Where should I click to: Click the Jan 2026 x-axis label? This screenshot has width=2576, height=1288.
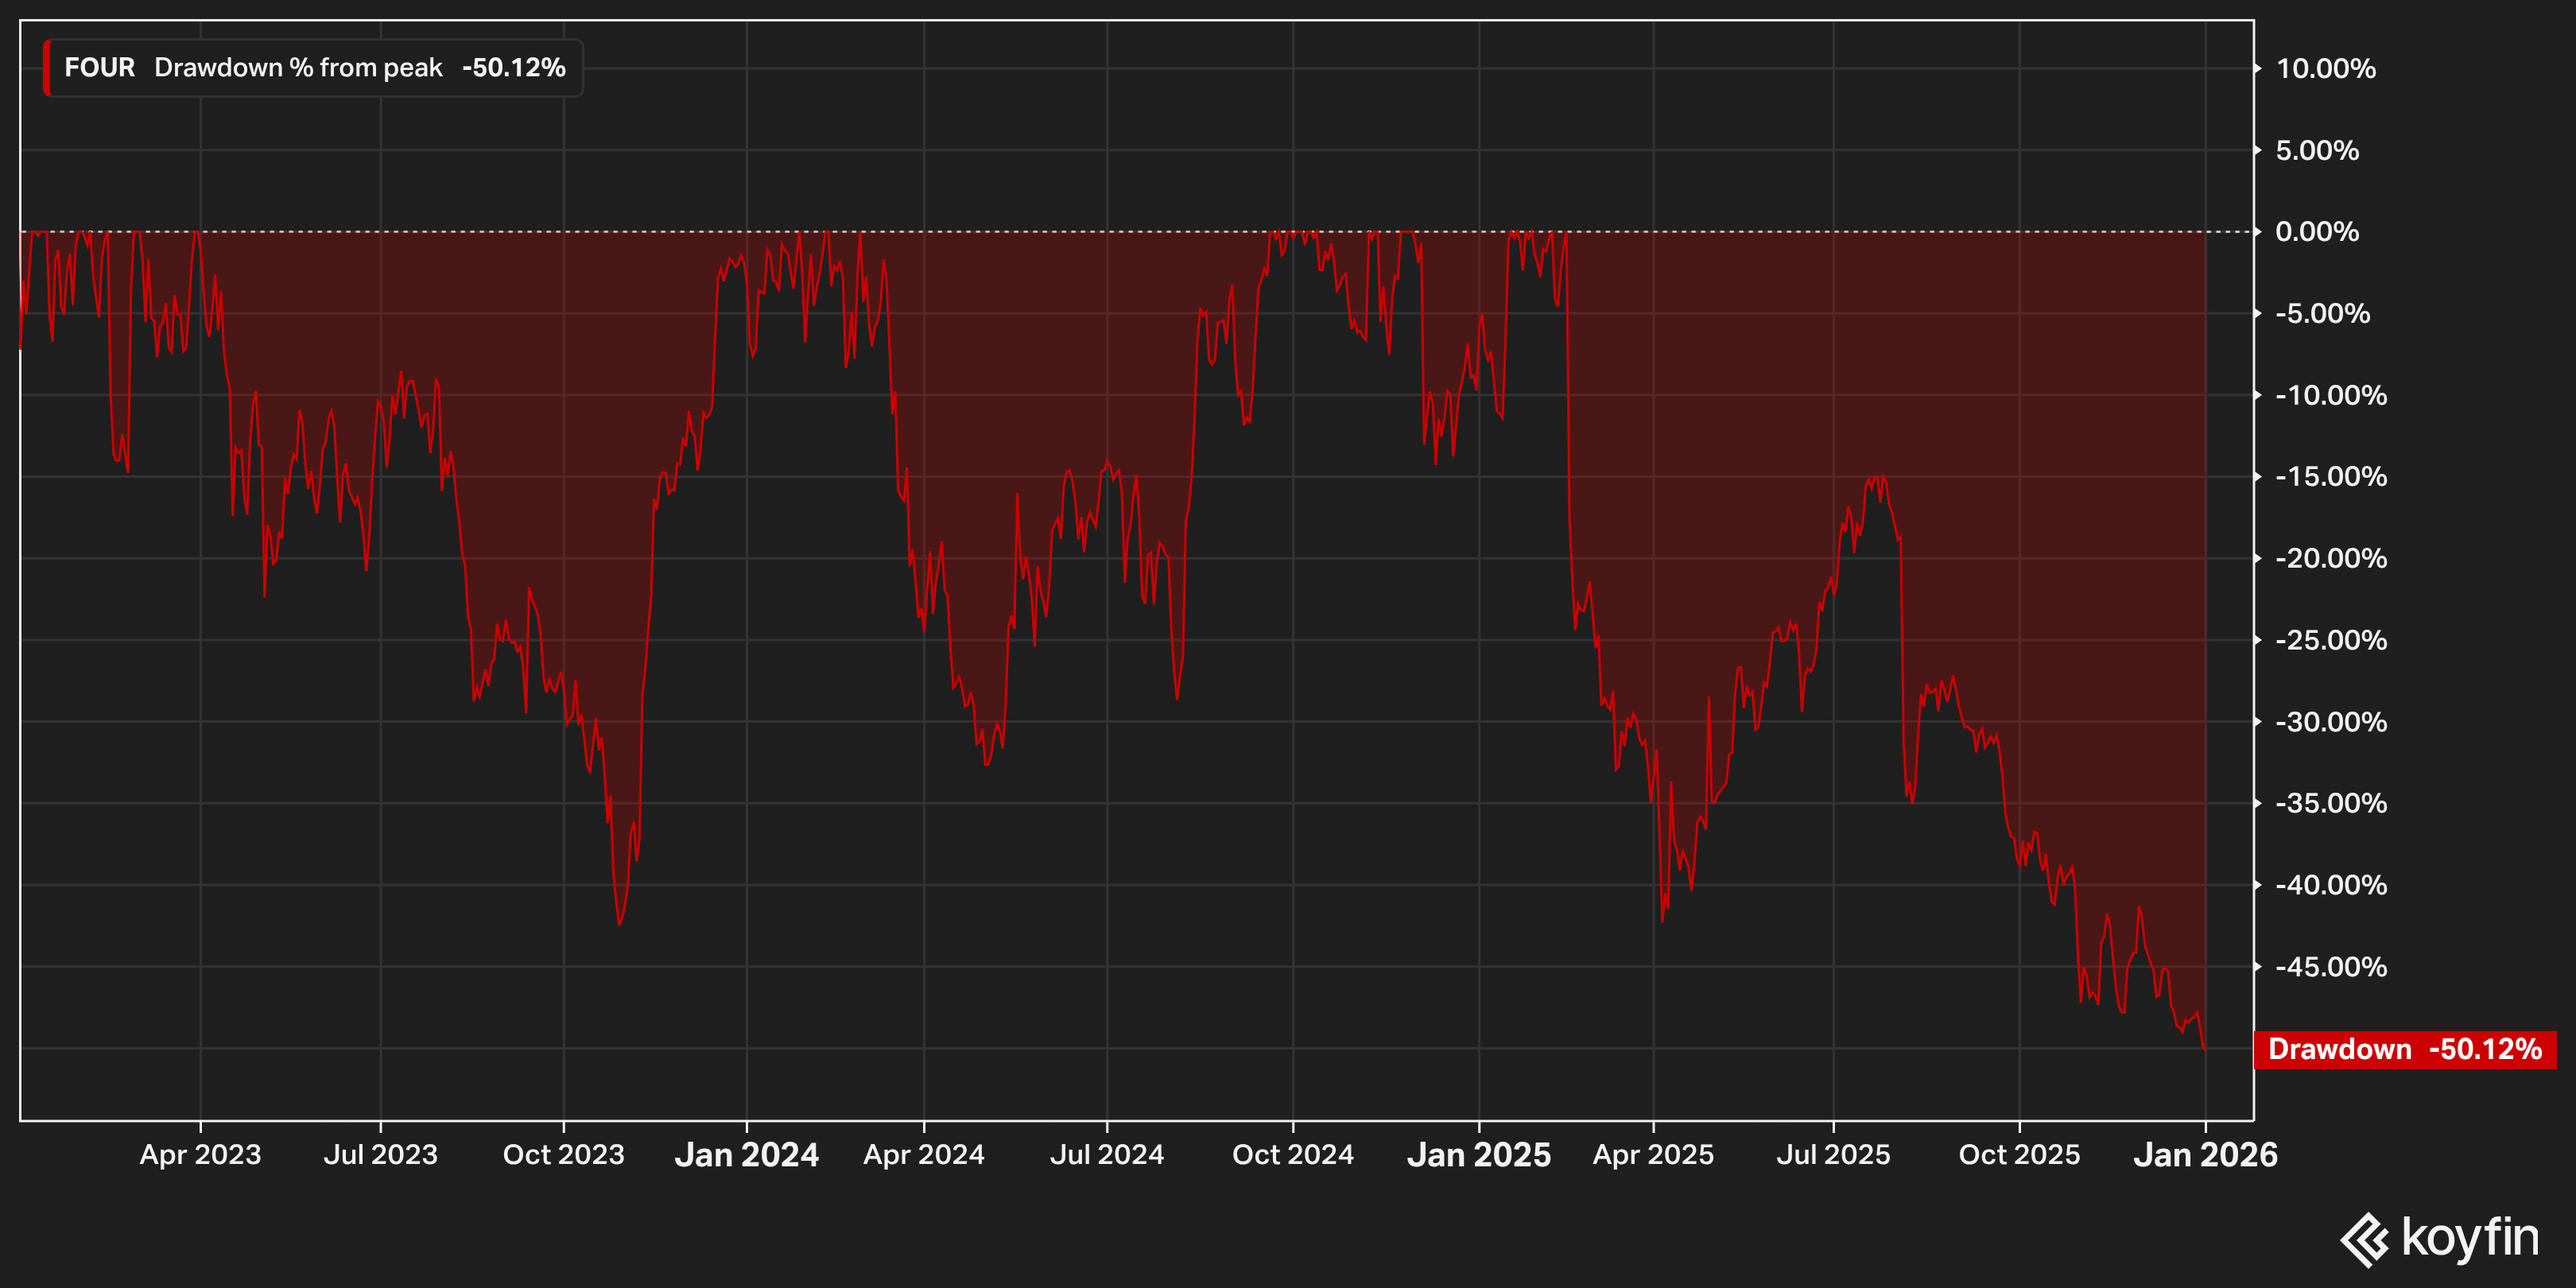2205,1155
